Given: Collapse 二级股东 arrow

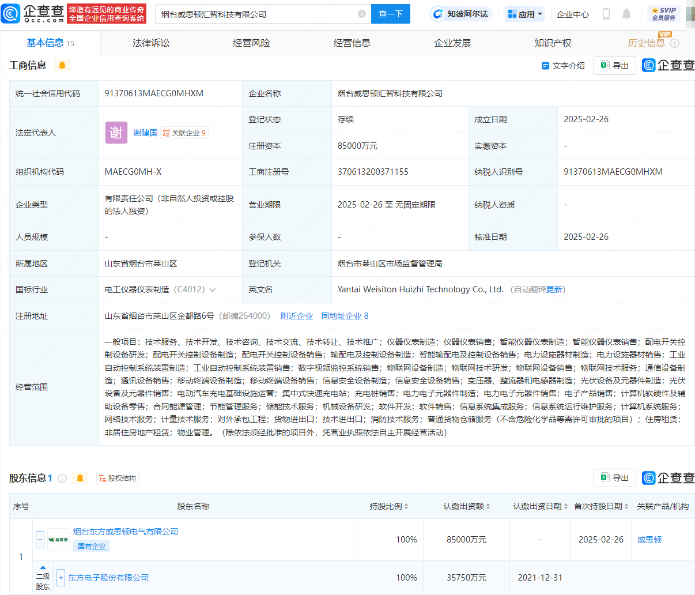Looking at the screenshot, I should (x=43, y=567).
